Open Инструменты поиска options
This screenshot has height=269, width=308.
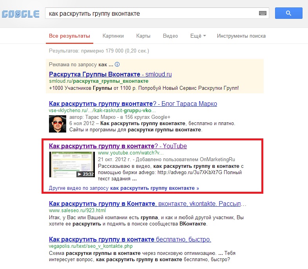click(x=241, y=36)
